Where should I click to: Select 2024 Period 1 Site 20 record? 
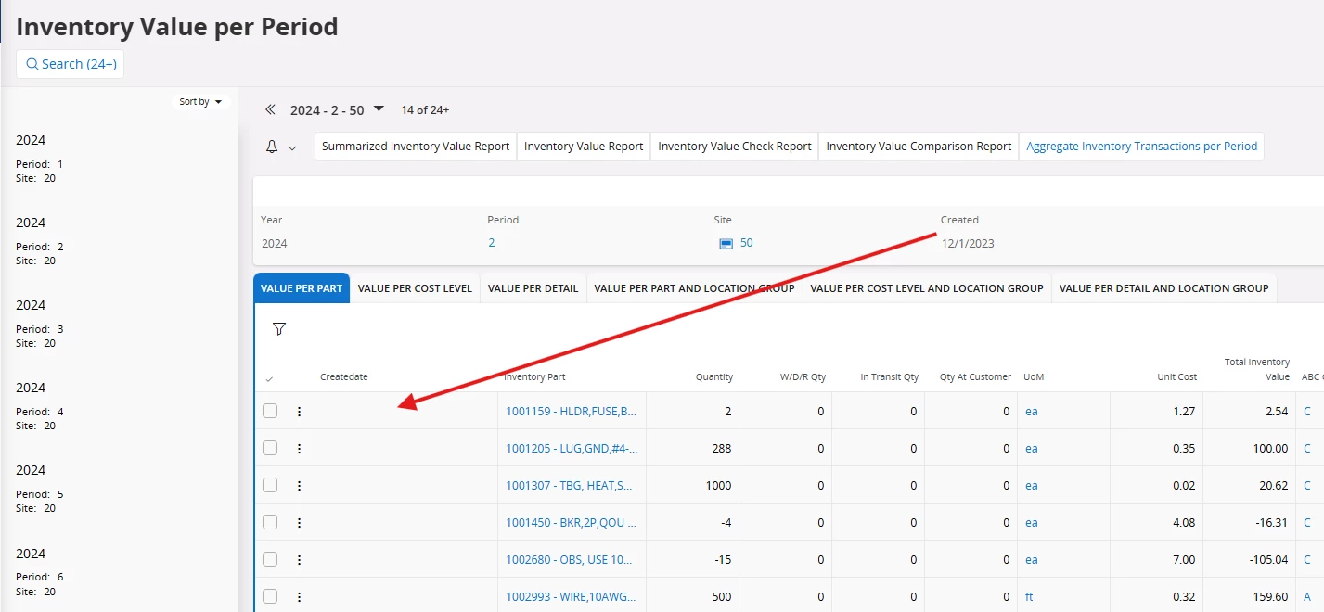[x=119, y=158]
